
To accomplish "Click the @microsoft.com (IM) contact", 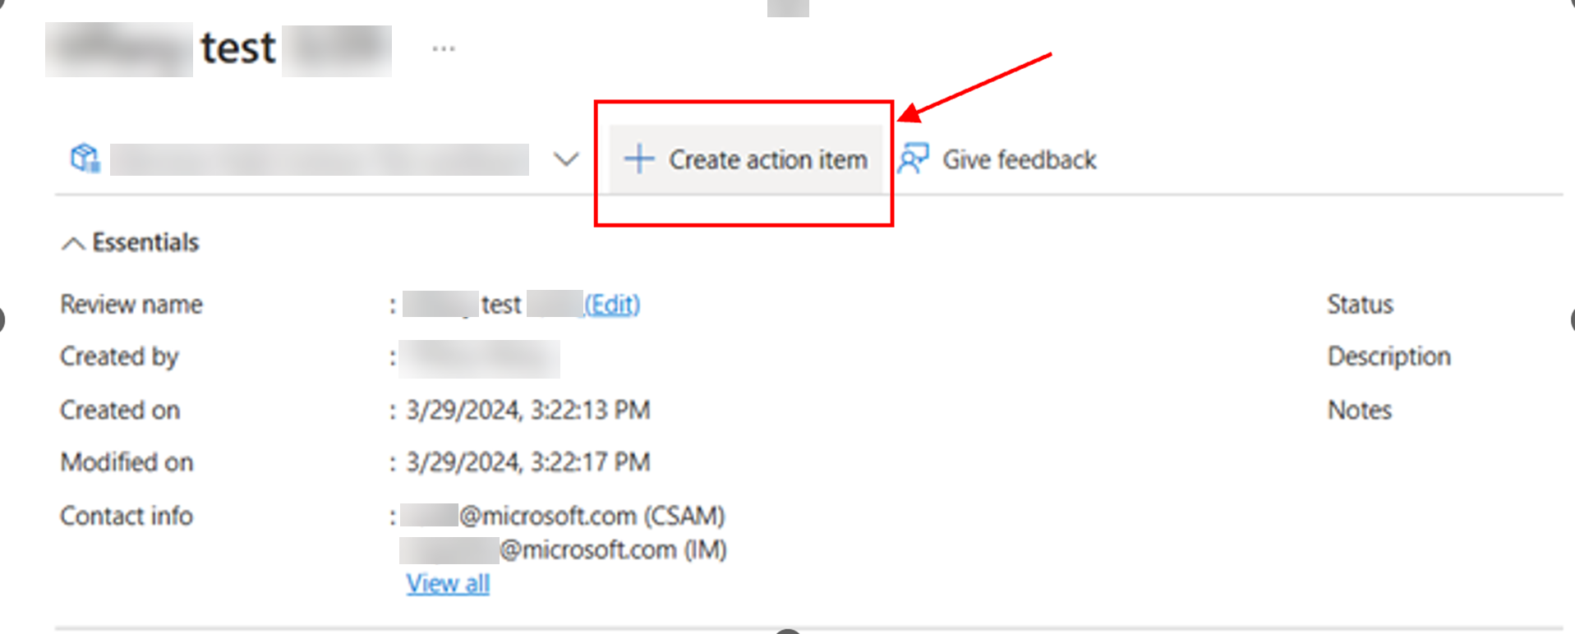I will point(564,549).
